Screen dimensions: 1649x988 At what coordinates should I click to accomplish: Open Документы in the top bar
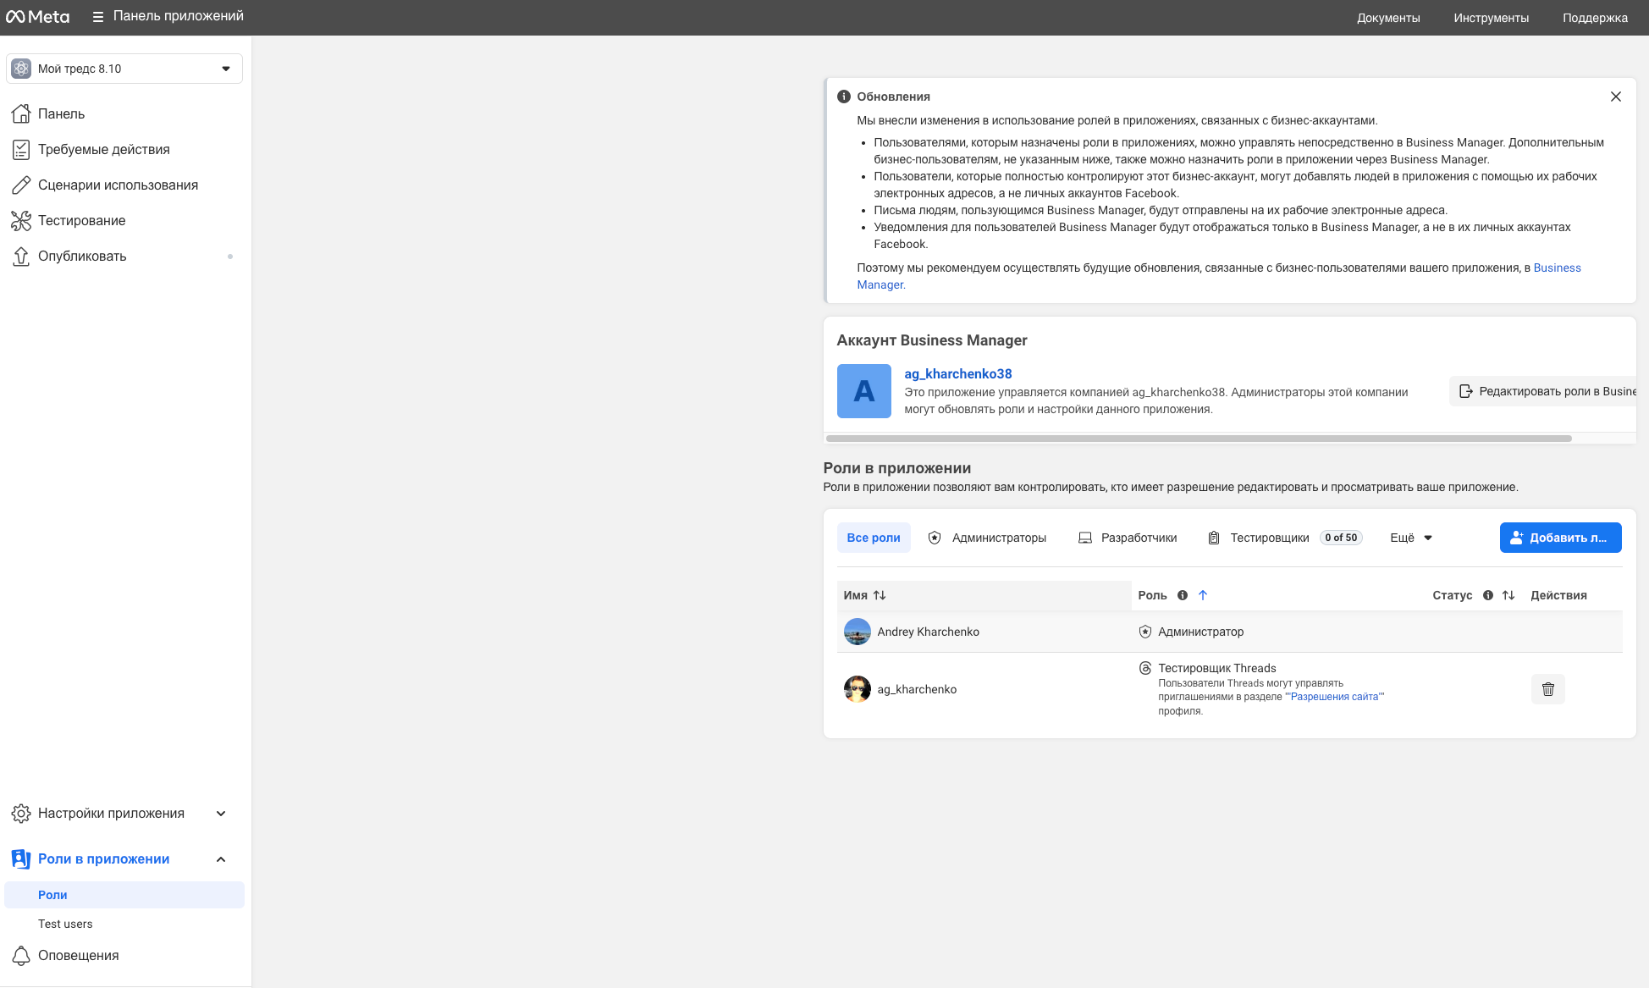(x=1388, y=18)
